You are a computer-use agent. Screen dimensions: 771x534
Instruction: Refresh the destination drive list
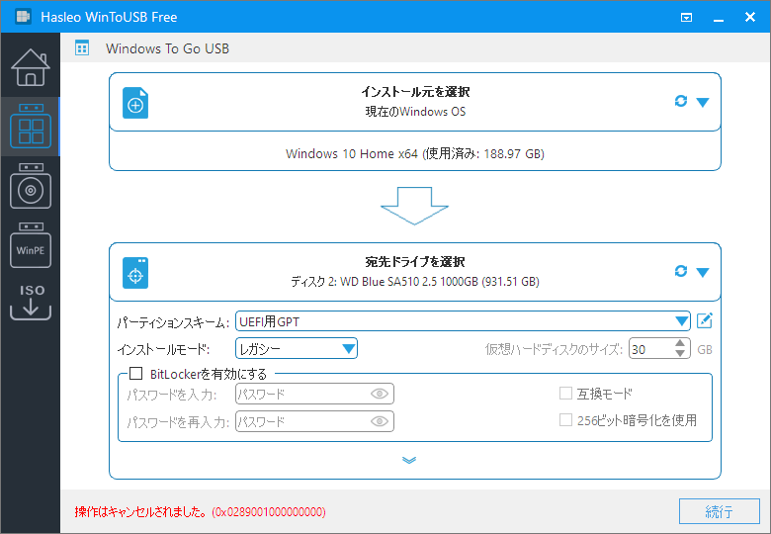coord(680,271)
